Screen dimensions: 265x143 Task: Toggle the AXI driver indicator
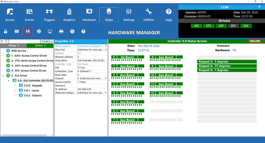point(196,26)
